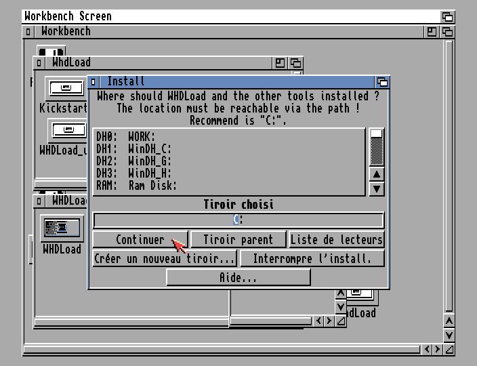
Task: Select RAM: Ram Disk: entry
Action: (x=229, y=185)
